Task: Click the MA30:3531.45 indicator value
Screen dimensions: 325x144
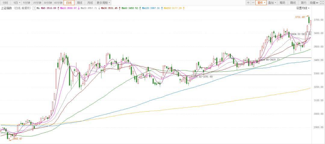Action: tap(109, 8)
